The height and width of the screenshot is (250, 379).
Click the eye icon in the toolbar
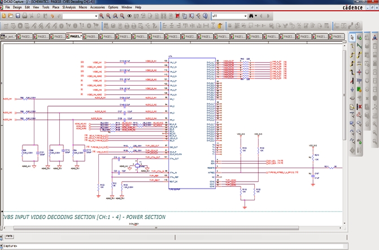129,16
